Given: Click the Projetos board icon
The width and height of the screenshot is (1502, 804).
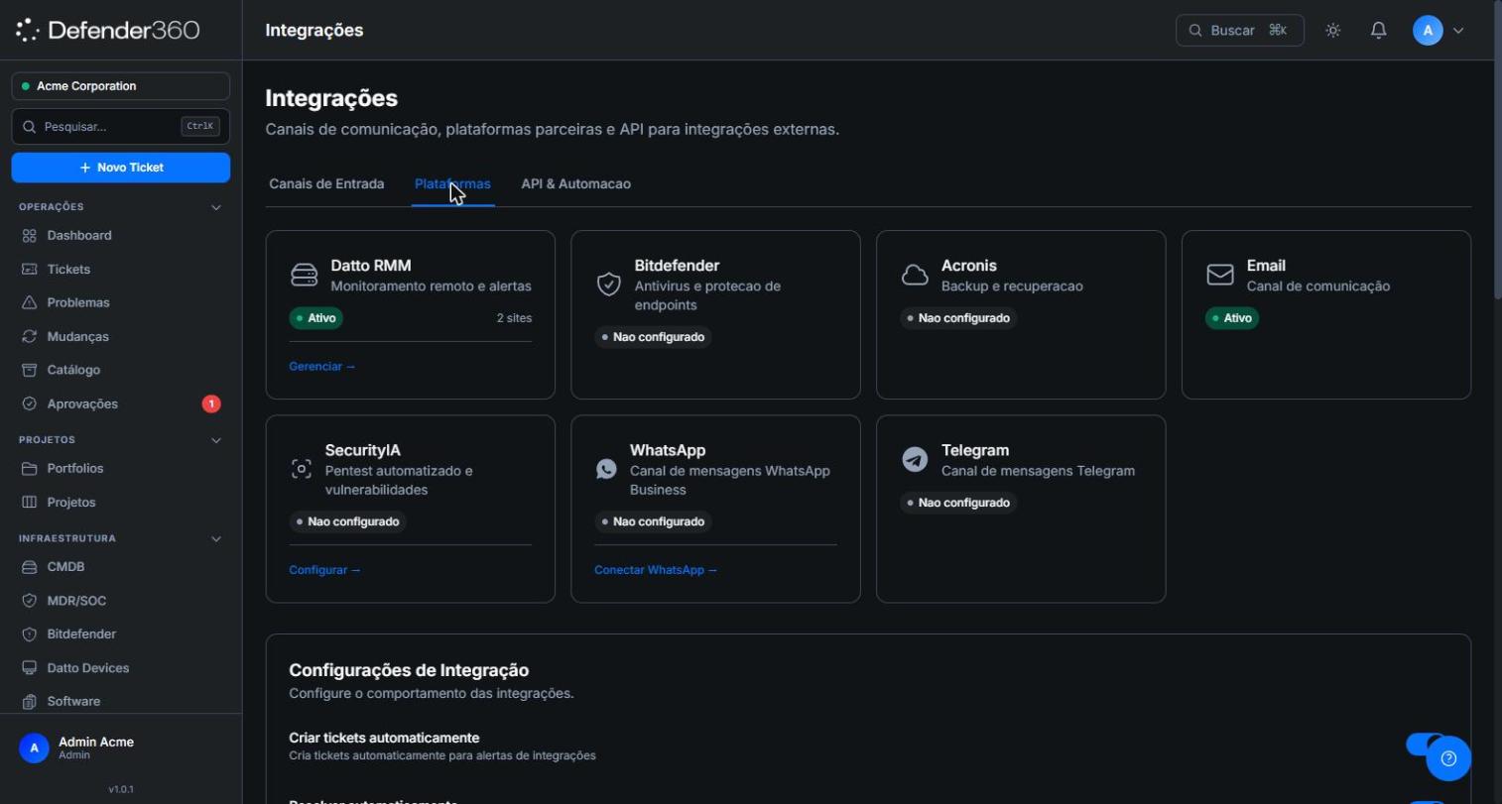Looking at the screenshot, I should click(x=30, y=503).
